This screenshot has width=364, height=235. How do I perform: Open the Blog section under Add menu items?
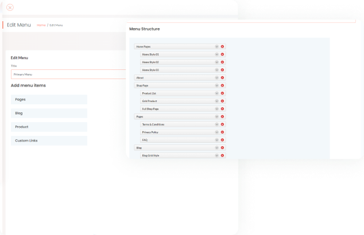[x=49, y=113]
